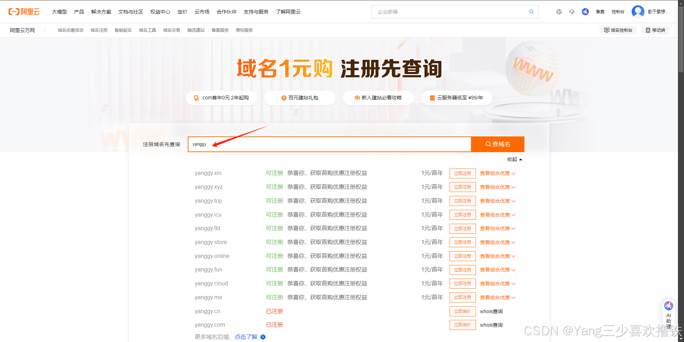Open the 支持与服务 menu
Image resolution: width=684 pixels, height=342 pixels.
click(256, 12)
